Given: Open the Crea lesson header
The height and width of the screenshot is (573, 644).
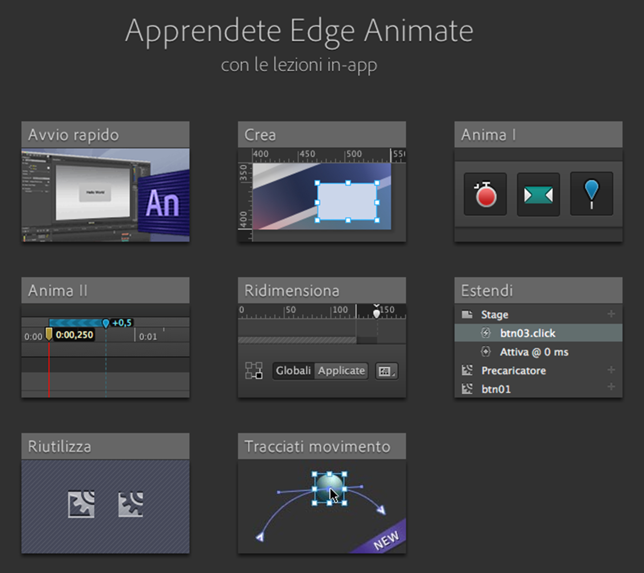Looking at the screenshot, I should [x=322, y=134].
